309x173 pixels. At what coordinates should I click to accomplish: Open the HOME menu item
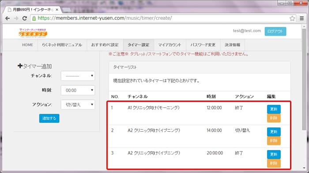coord(27,45)
